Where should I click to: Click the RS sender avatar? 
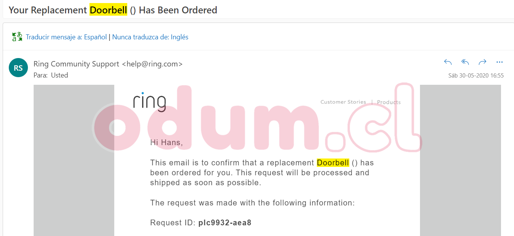pyautogui.click(x=18, y=68)
